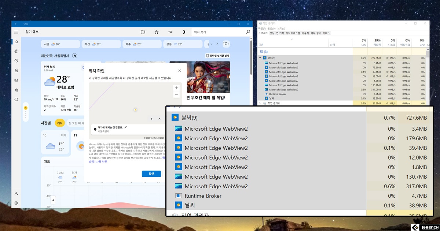Open the Forecast home icon in Weather sidebar
Screen dimensions: 440x231
tap(16, 42)
